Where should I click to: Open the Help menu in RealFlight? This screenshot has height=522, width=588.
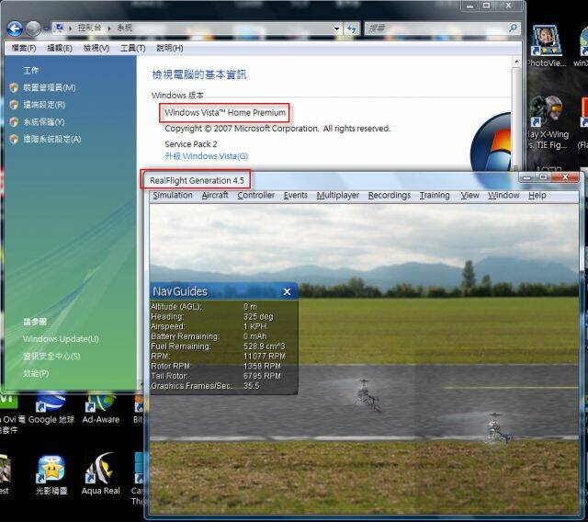[x=537, y=196]
